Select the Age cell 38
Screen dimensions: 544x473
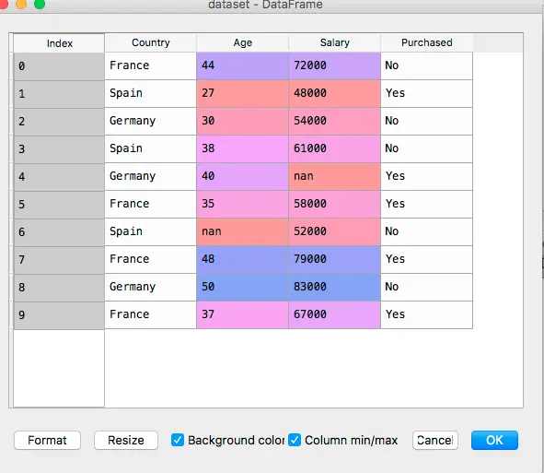[x=242, y=148]
